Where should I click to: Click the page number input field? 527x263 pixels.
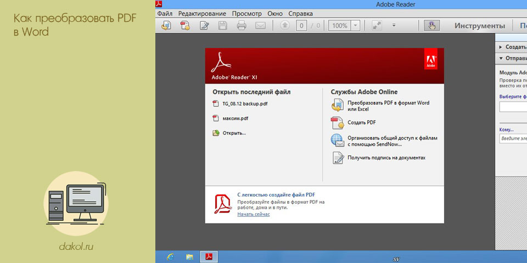[301, 26]
